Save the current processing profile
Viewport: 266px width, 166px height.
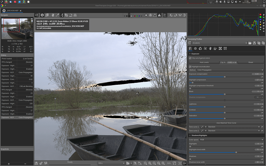tap(254, 43)
